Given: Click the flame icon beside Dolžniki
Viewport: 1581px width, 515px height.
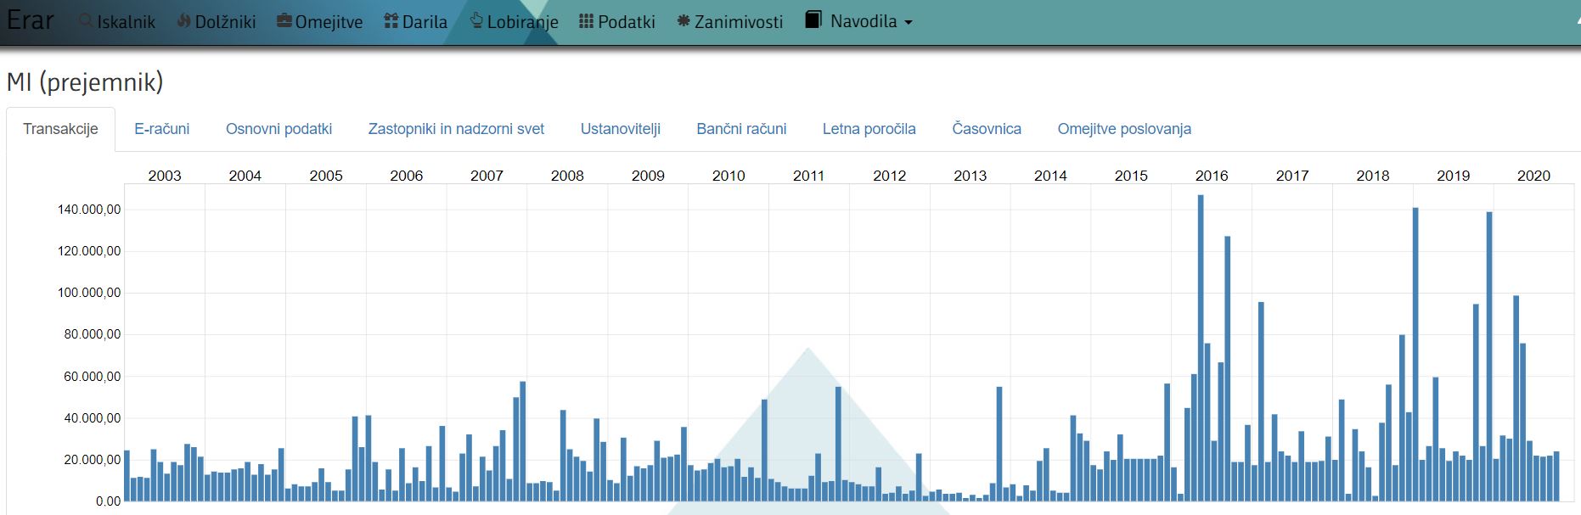Looking at the screenshot, I should coord(183,20).
